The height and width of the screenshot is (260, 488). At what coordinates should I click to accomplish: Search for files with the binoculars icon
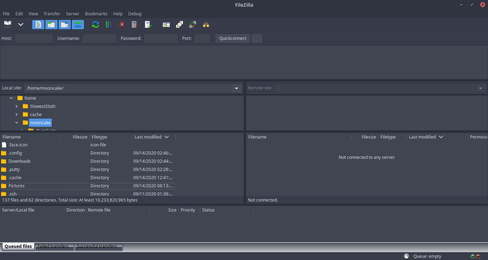pos(206,25)
